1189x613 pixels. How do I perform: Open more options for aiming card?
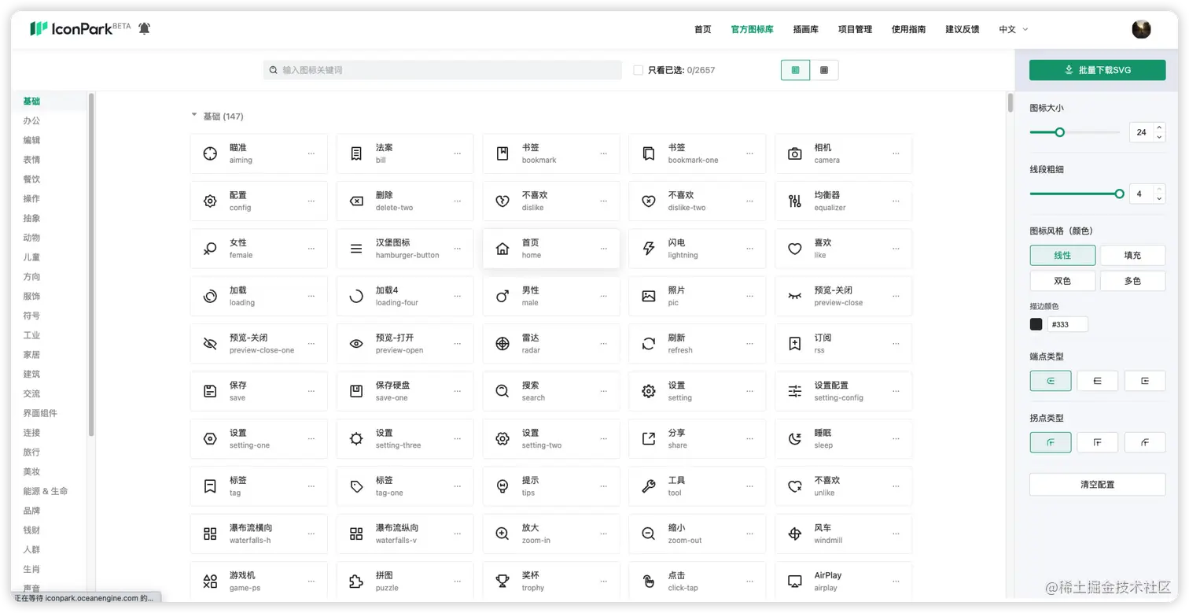pos(311,153)
